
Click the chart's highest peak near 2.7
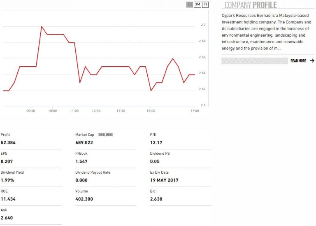[42, 27]
